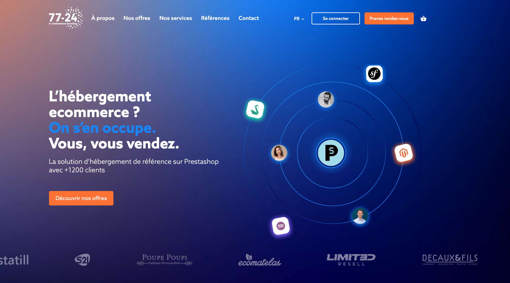Open the Nos offres menu
The height and width of the screenshot is (283, 510).
[137, 18]
